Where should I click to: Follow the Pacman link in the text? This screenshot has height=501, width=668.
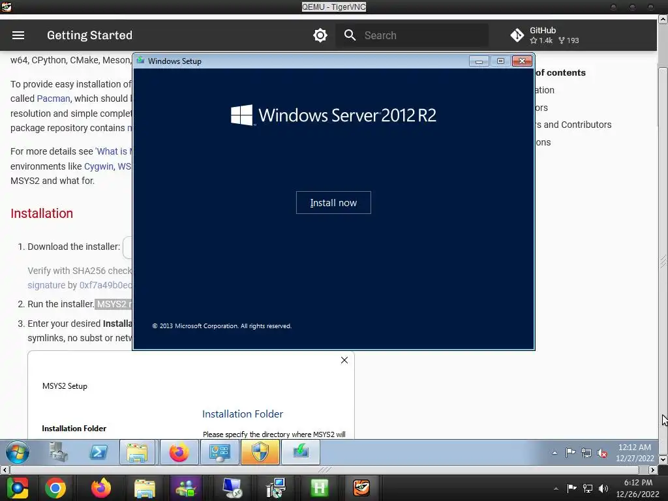(53, 99)
